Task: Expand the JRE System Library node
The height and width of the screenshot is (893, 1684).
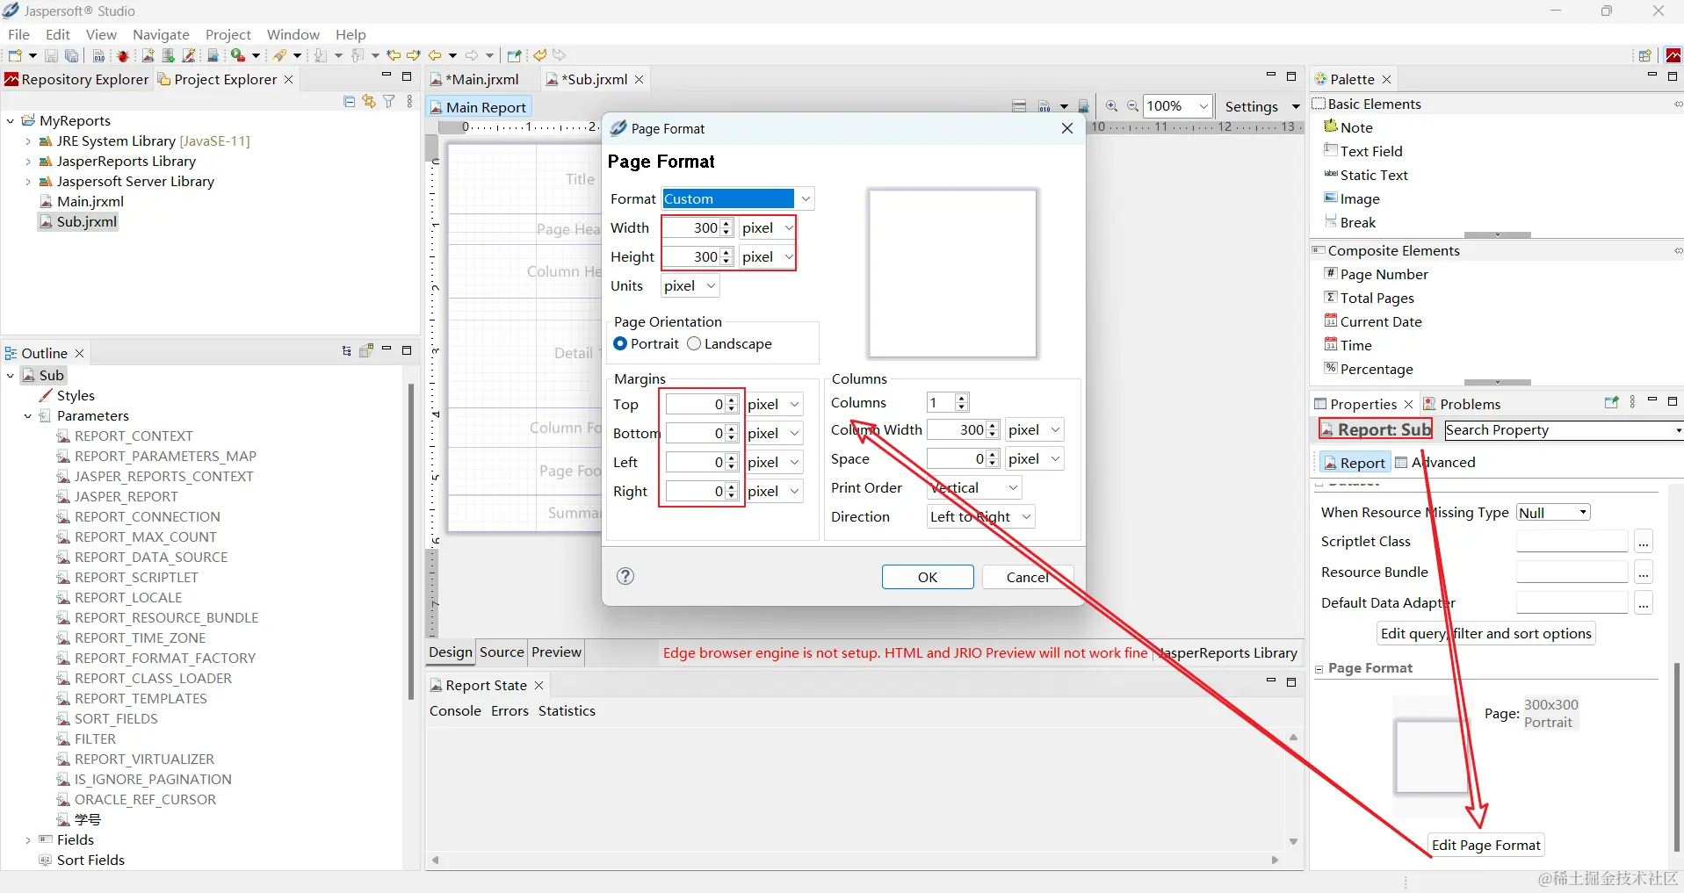Action: 28,140
